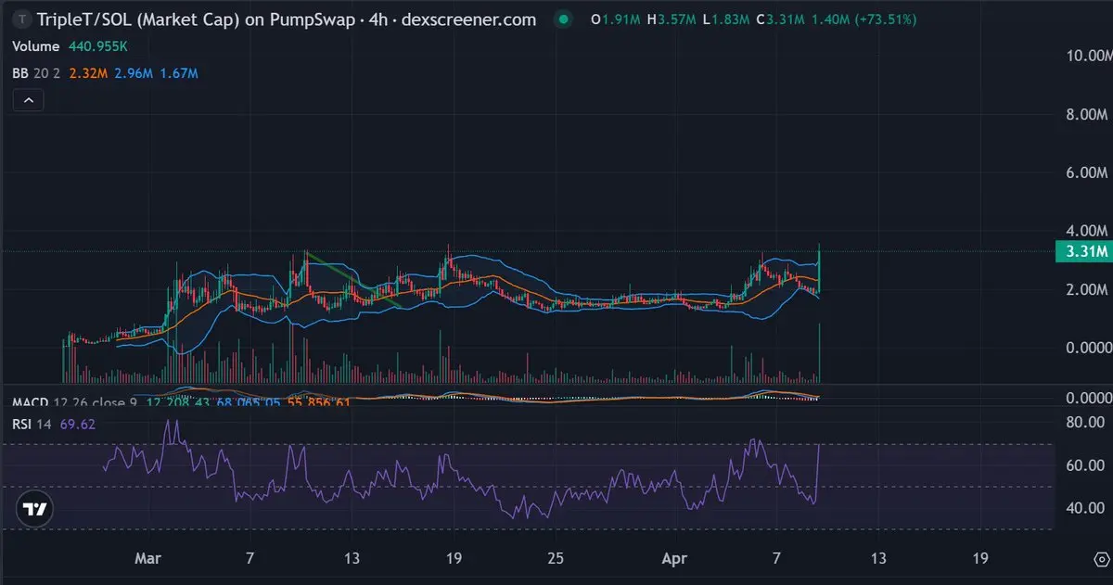The width and height of the screenshot is (1113, 585).
Task: Click the 8.00M price axis label
Action: pos(1086,115)
